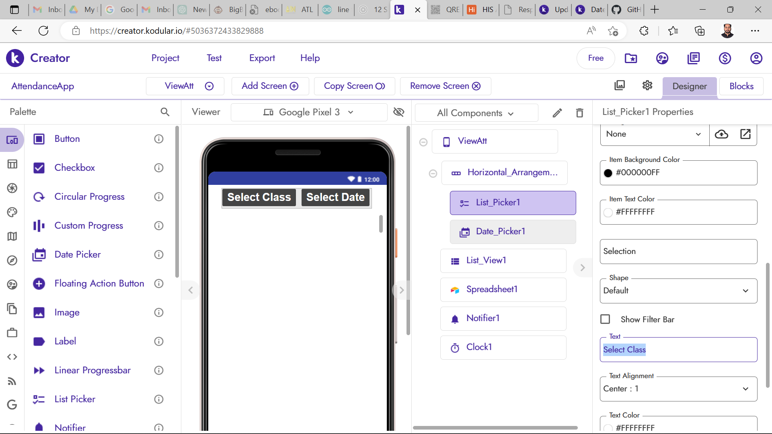The width and height of the screenshot is (772, 434).
Task: Toggle hidden components visibility eye icon
Action: (398, 112)
